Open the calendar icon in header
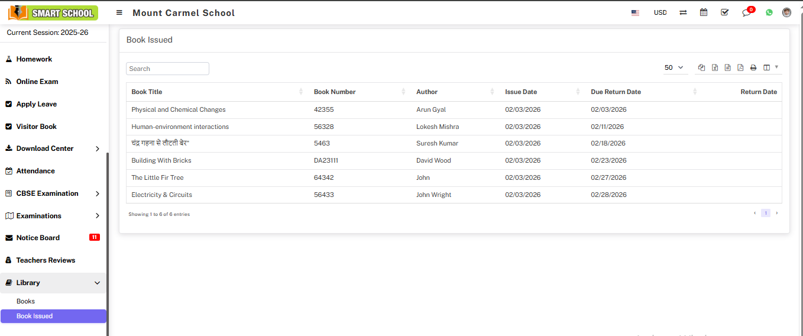Viewport: 803px width, 336px height. click(704, 12)
